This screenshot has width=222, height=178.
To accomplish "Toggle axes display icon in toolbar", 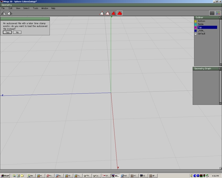I will (218, 13).
